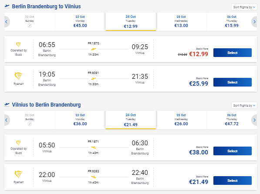Select the 06:55 flight for €12.99
This screenshot has width=260, height=194.
233,53
